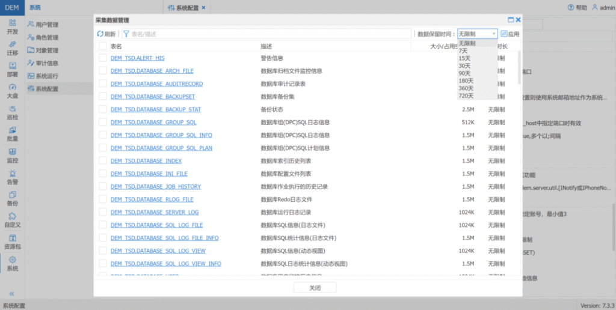Click the 关闭 button at dialog bottom
Image resolution: width=616 pixels, height=310 pixels.
pyautogui.click(x=315, y=288)
